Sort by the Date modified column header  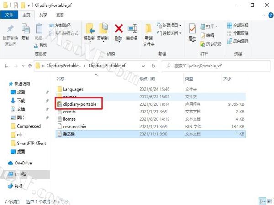pyautogui.click(x=147, y=79)
